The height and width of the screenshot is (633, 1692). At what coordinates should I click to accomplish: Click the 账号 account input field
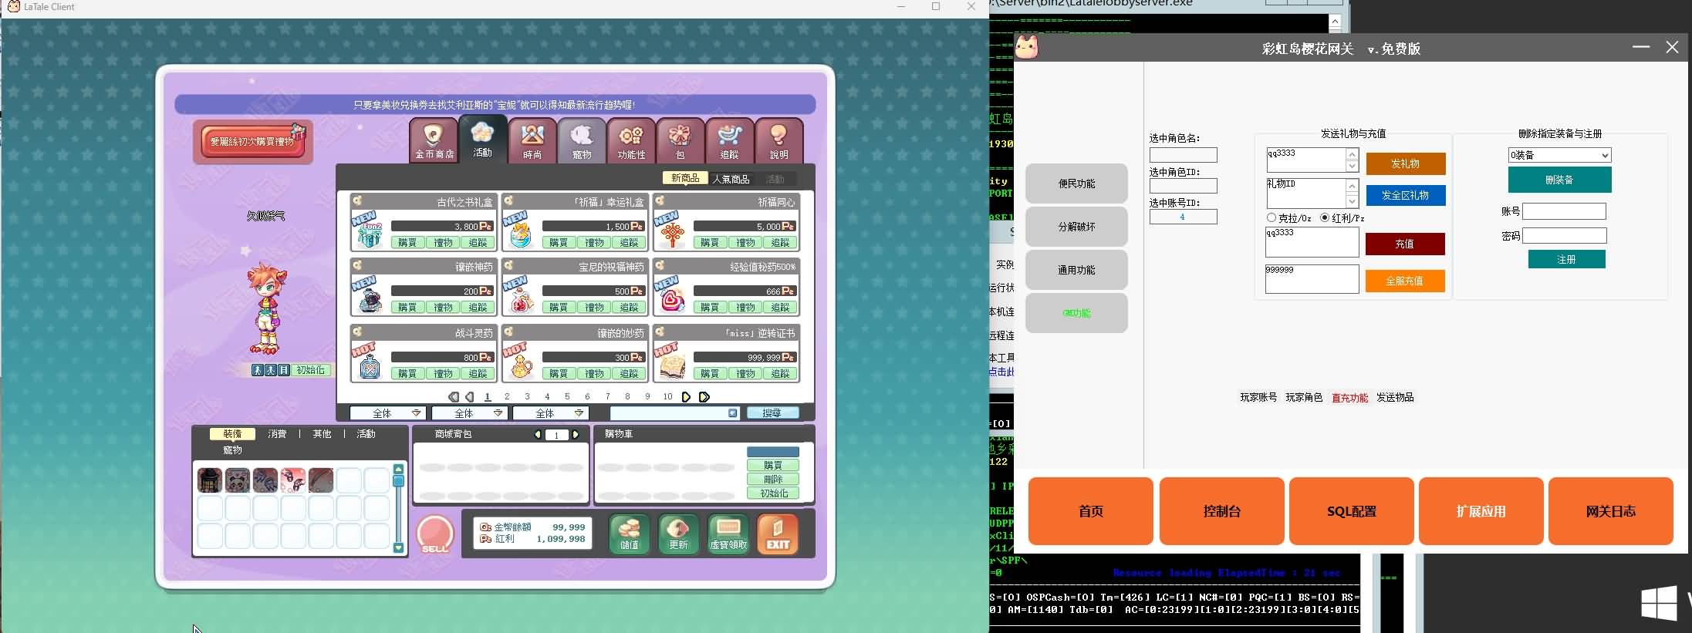1564,211
